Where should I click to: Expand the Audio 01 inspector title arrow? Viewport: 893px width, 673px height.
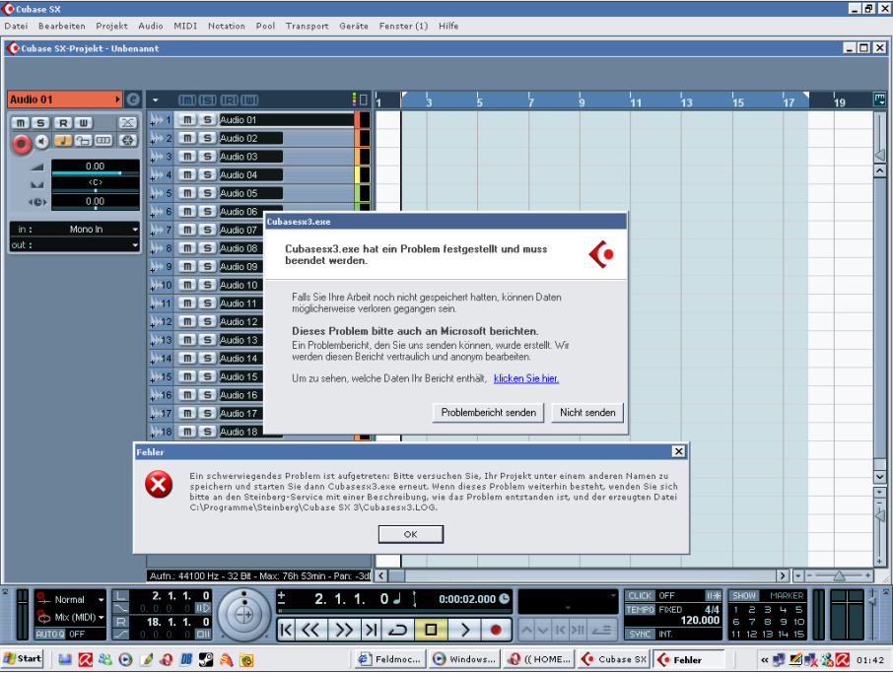coord(117,100)
